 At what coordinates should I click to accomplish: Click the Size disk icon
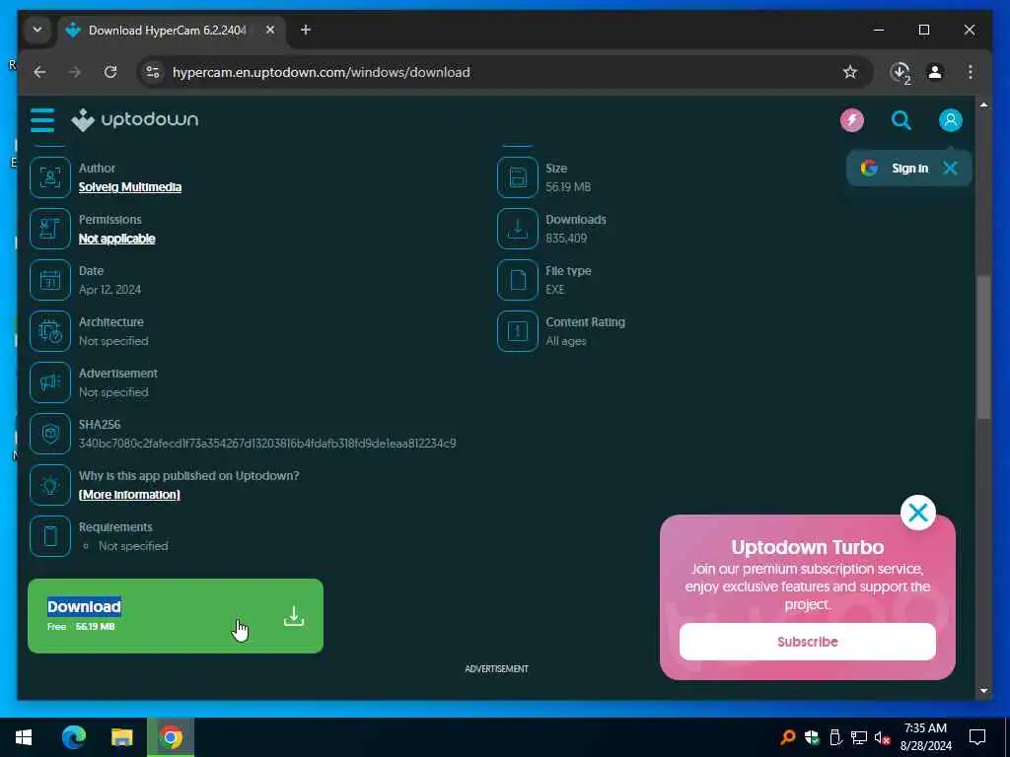pyautogui.click(x=517, y=177)
